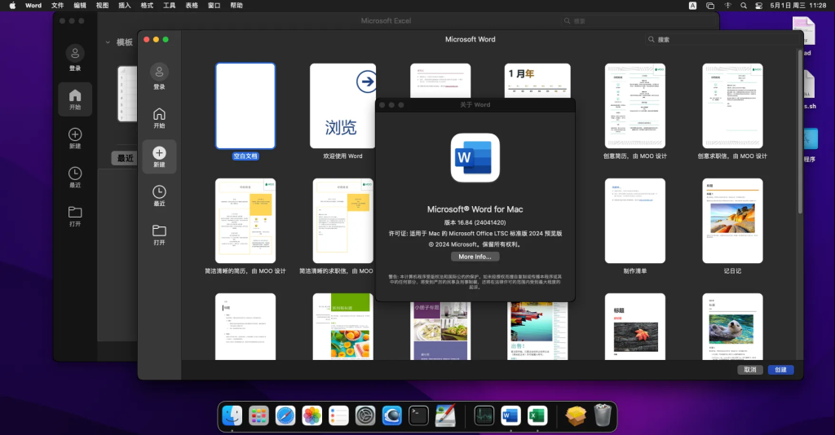835x435 pixels.
Task: Click the Excel icon in the Dock
Action: point(537,415)
